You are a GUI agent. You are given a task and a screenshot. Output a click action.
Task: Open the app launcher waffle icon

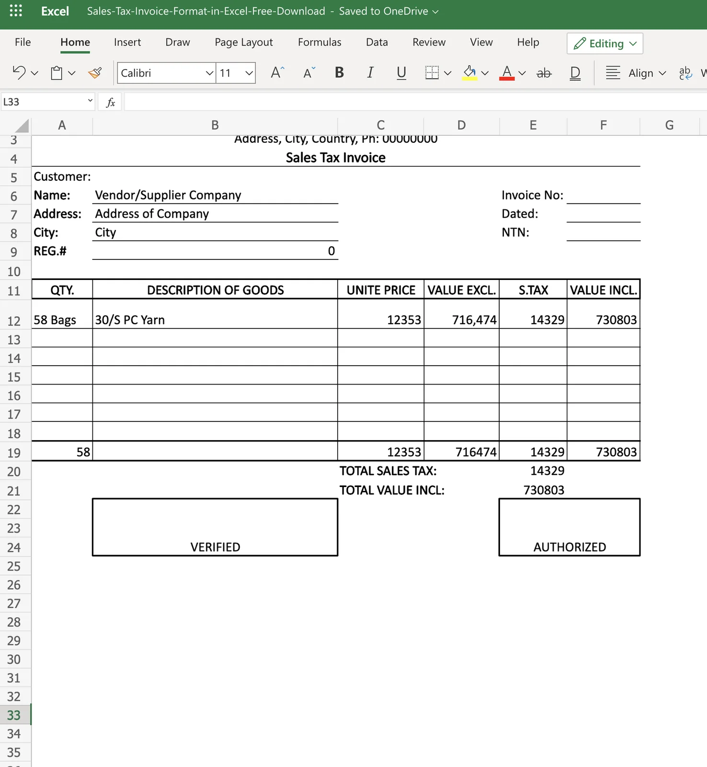(x=16, y=11)
